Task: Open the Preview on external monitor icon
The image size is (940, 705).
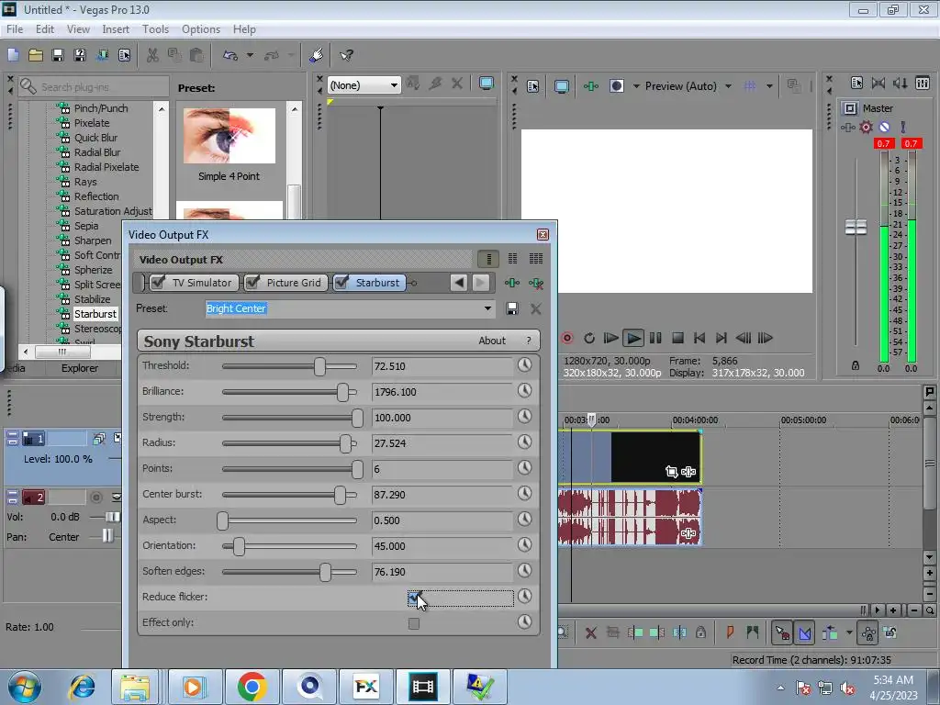Action: point(562,86)
